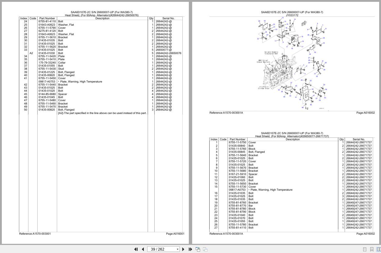Click part number 6755-11-5720 Cover
Viewport: 381px width, 253px height.
coord(237,161)
